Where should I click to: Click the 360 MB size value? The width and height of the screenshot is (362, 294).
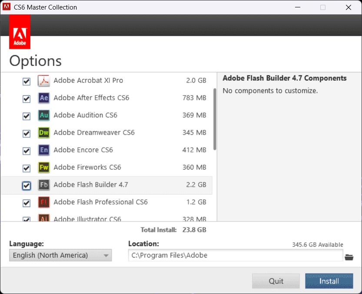(194, 167)
